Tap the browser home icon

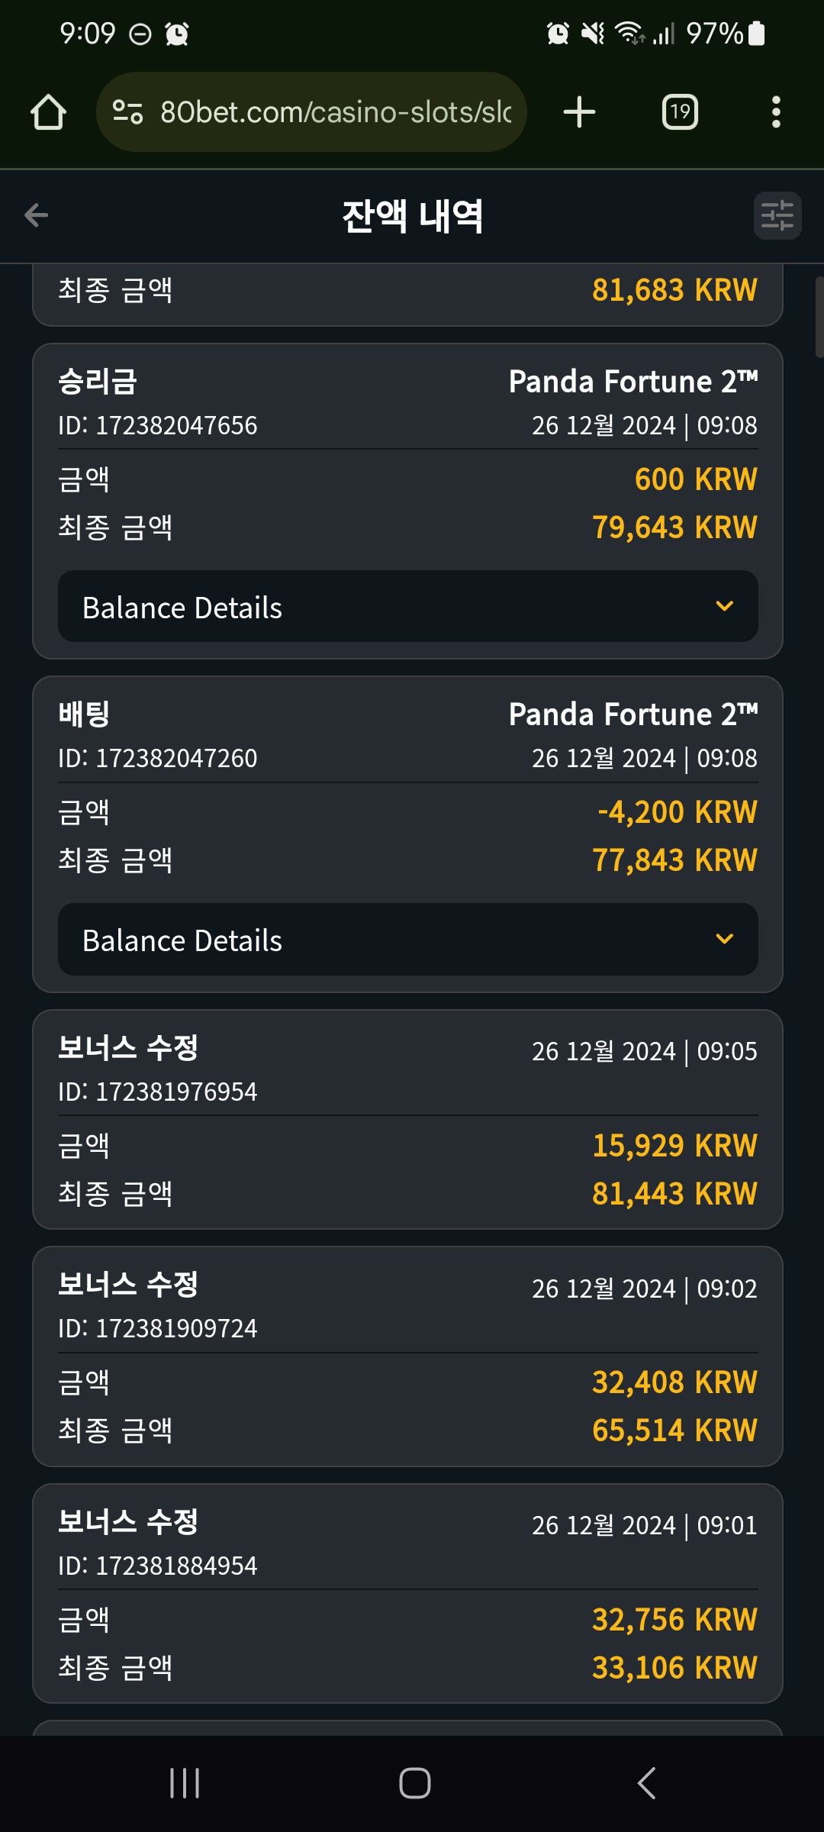pyautogui.click(x=48, y=112)
